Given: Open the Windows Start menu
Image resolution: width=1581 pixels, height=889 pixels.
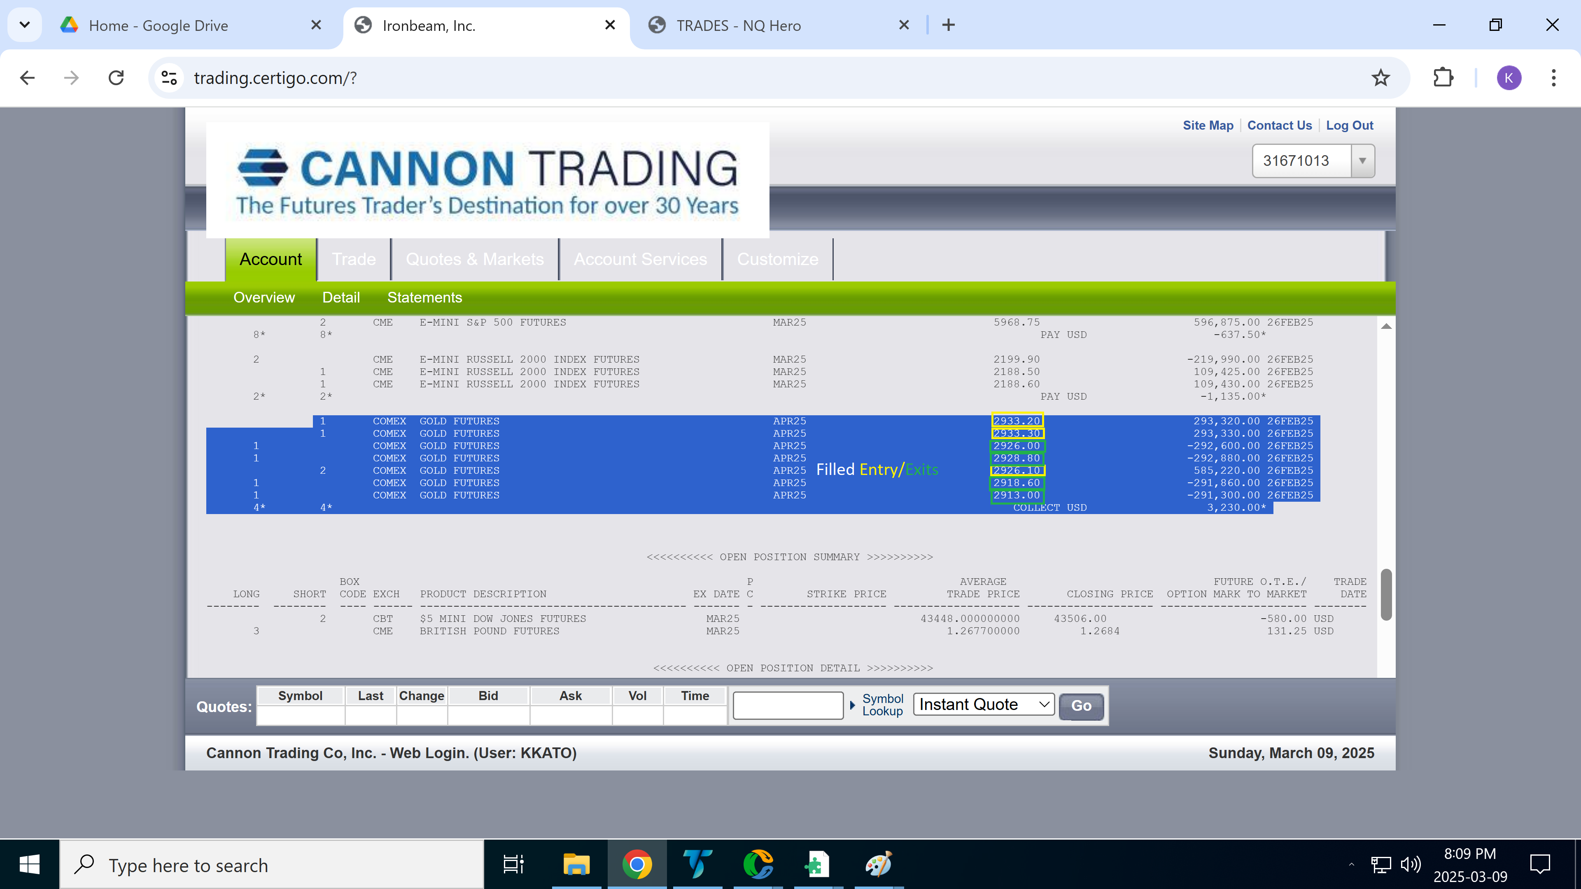Looking at the screenshot, I should 30,864.
